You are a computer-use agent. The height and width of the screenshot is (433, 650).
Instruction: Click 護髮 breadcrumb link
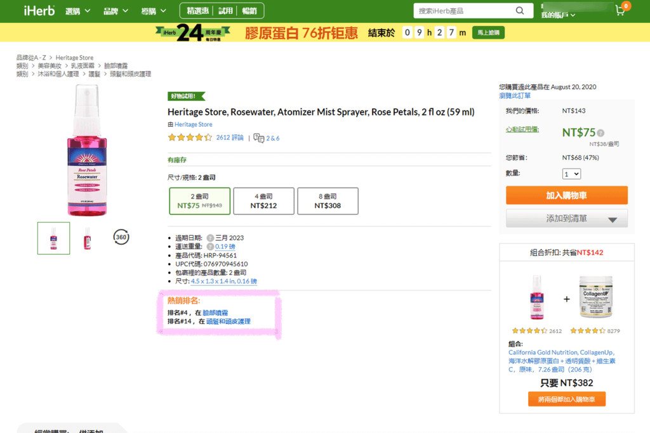click(95, 74)
